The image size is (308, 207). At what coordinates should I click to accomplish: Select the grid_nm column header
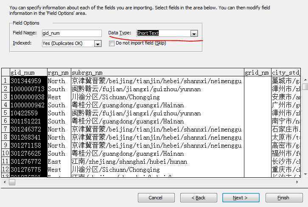tap(258, 73)
